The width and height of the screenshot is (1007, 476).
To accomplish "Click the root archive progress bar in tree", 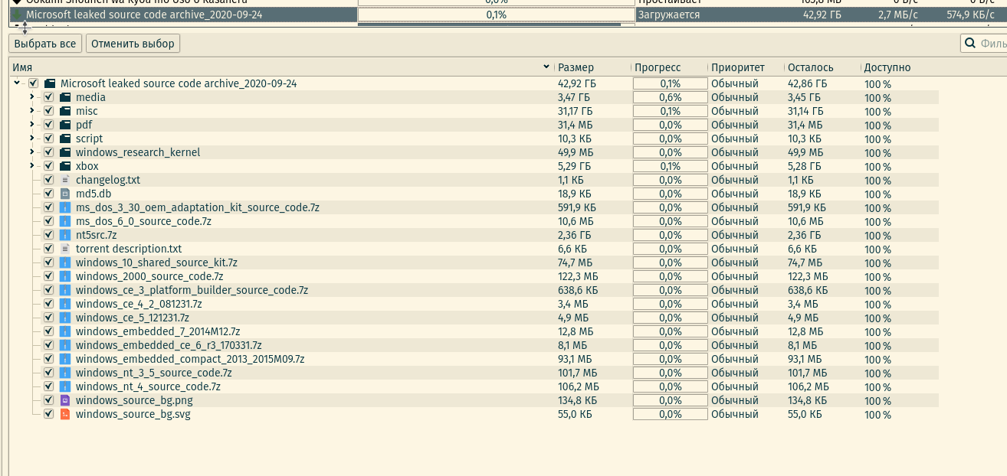I will 670,83.
